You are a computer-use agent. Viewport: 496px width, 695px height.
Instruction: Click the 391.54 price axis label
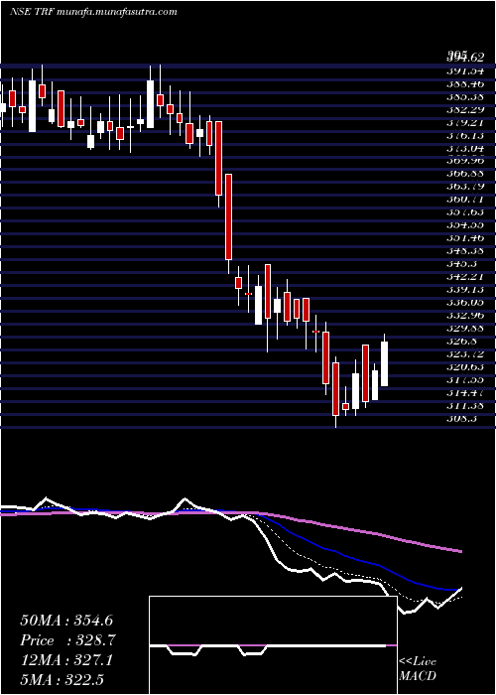pos(465,70)
